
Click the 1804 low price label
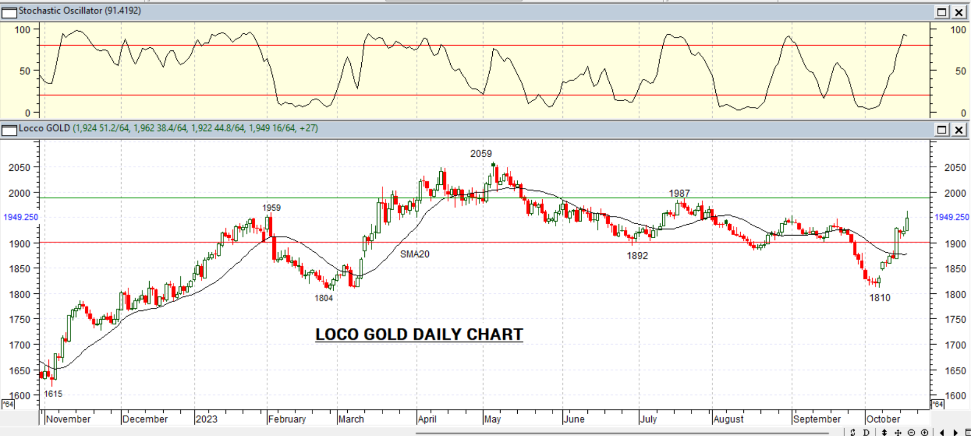(323, 298)
